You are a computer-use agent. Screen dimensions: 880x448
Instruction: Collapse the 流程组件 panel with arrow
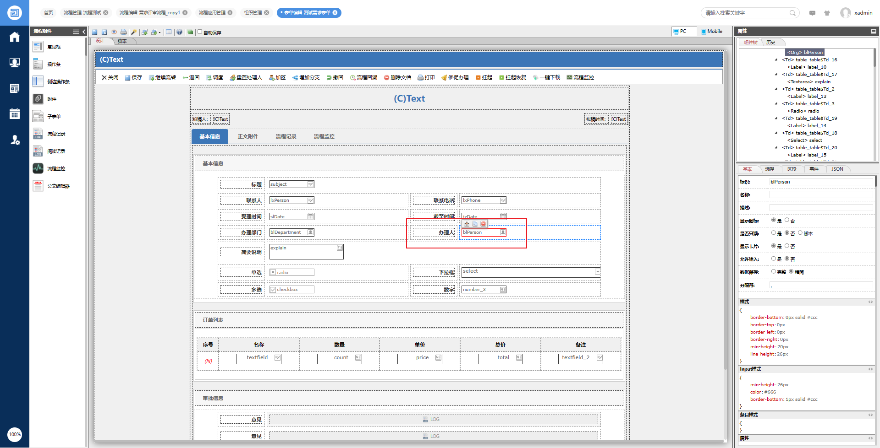(x=84, y=32)
